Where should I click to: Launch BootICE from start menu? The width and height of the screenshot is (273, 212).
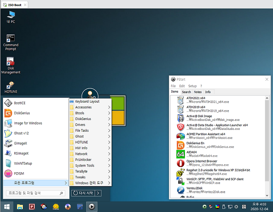(x=36, y=103)
